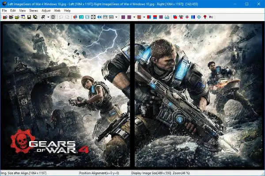Screen dimensions: 265x176
Task: Click the light blue frame window icon
Action: point(87,17)
